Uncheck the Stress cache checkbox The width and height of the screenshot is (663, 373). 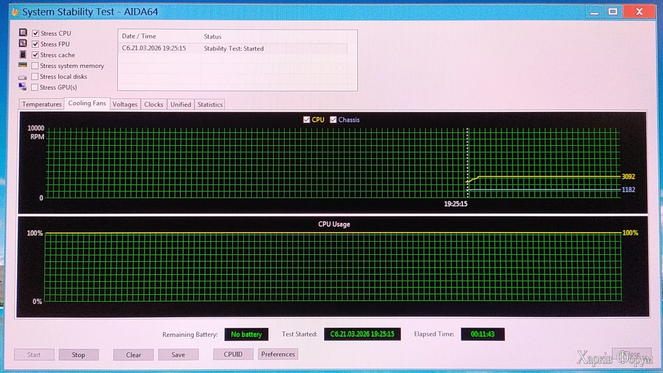point(35,55)
